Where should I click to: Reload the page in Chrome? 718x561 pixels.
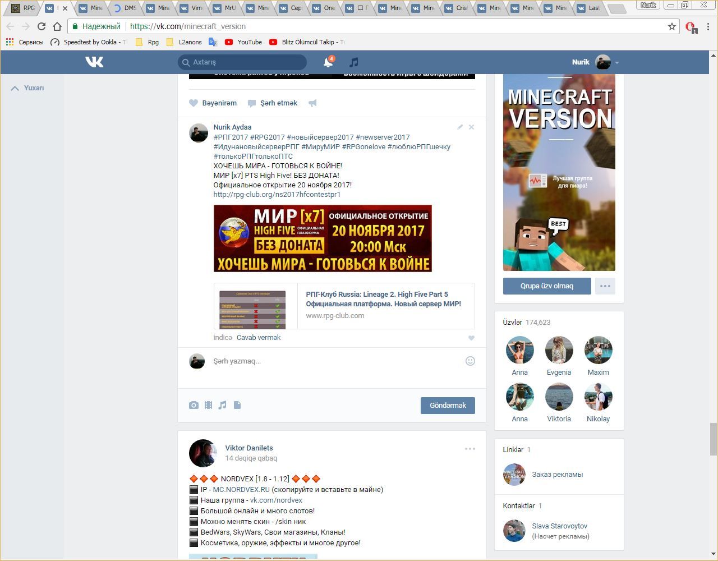click(41, 26)
